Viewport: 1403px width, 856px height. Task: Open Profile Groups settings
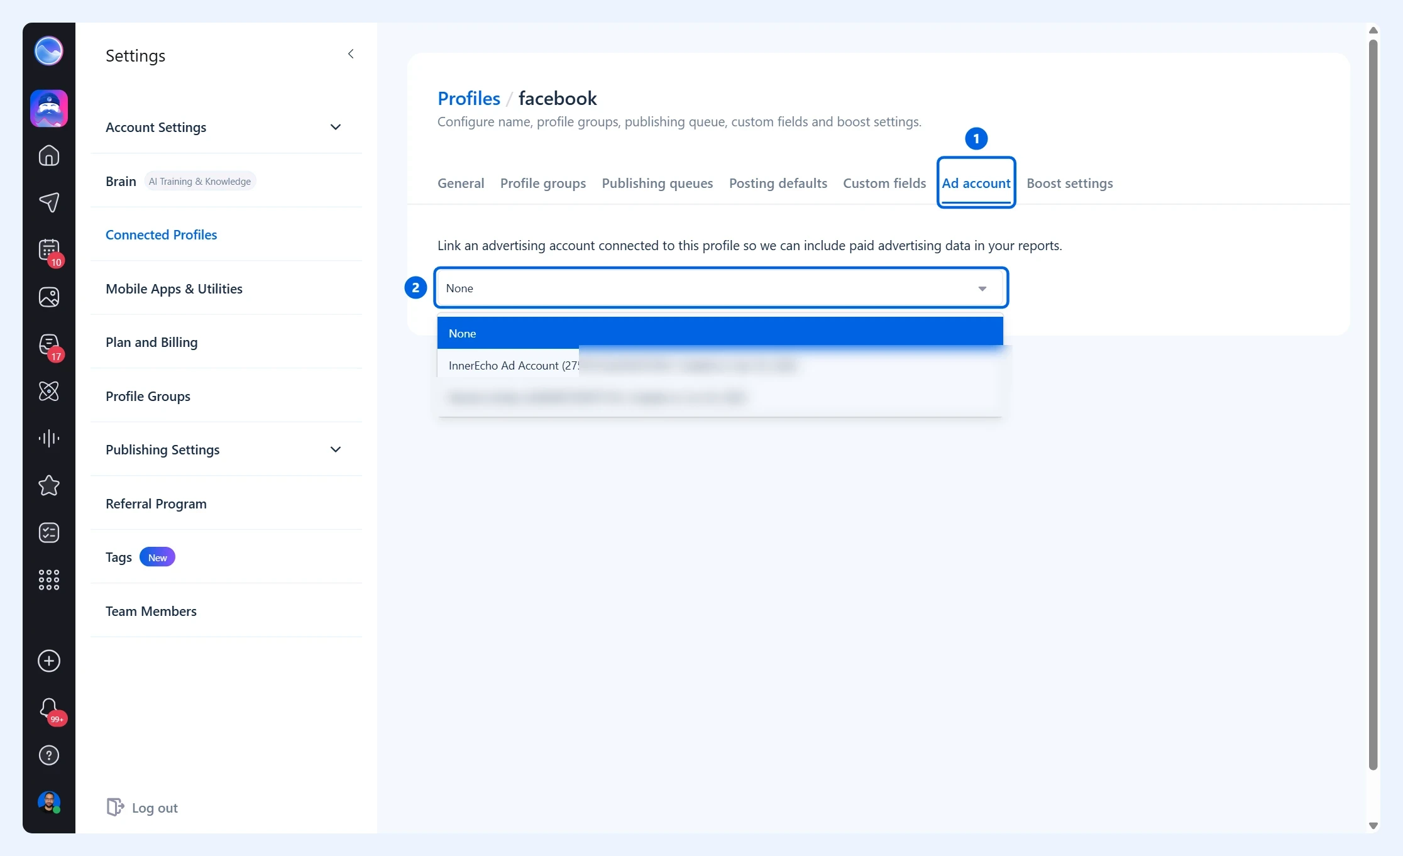[x=226, y=396]
